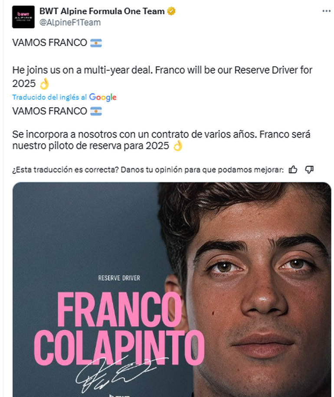Open the three-dot more options menu

coord(326,11)
